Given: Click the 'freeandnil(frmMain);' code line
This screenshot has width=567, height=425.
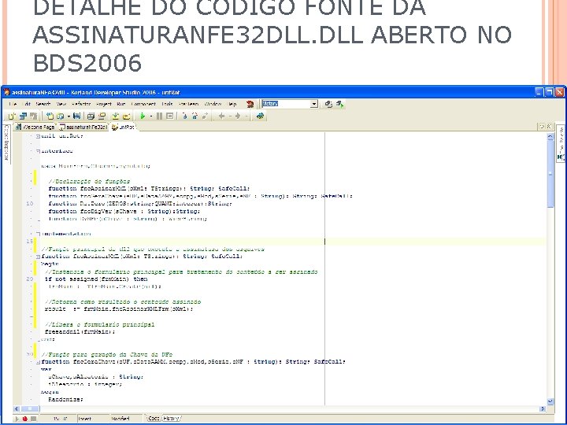Looking at the screenshot, I should point(80,331).
